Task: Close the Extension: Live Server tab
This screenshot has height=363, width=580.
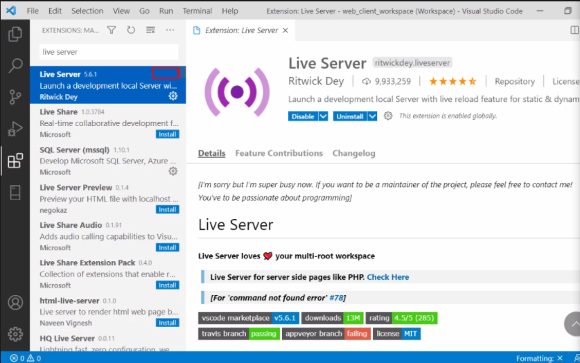Action: pos(285,30)
